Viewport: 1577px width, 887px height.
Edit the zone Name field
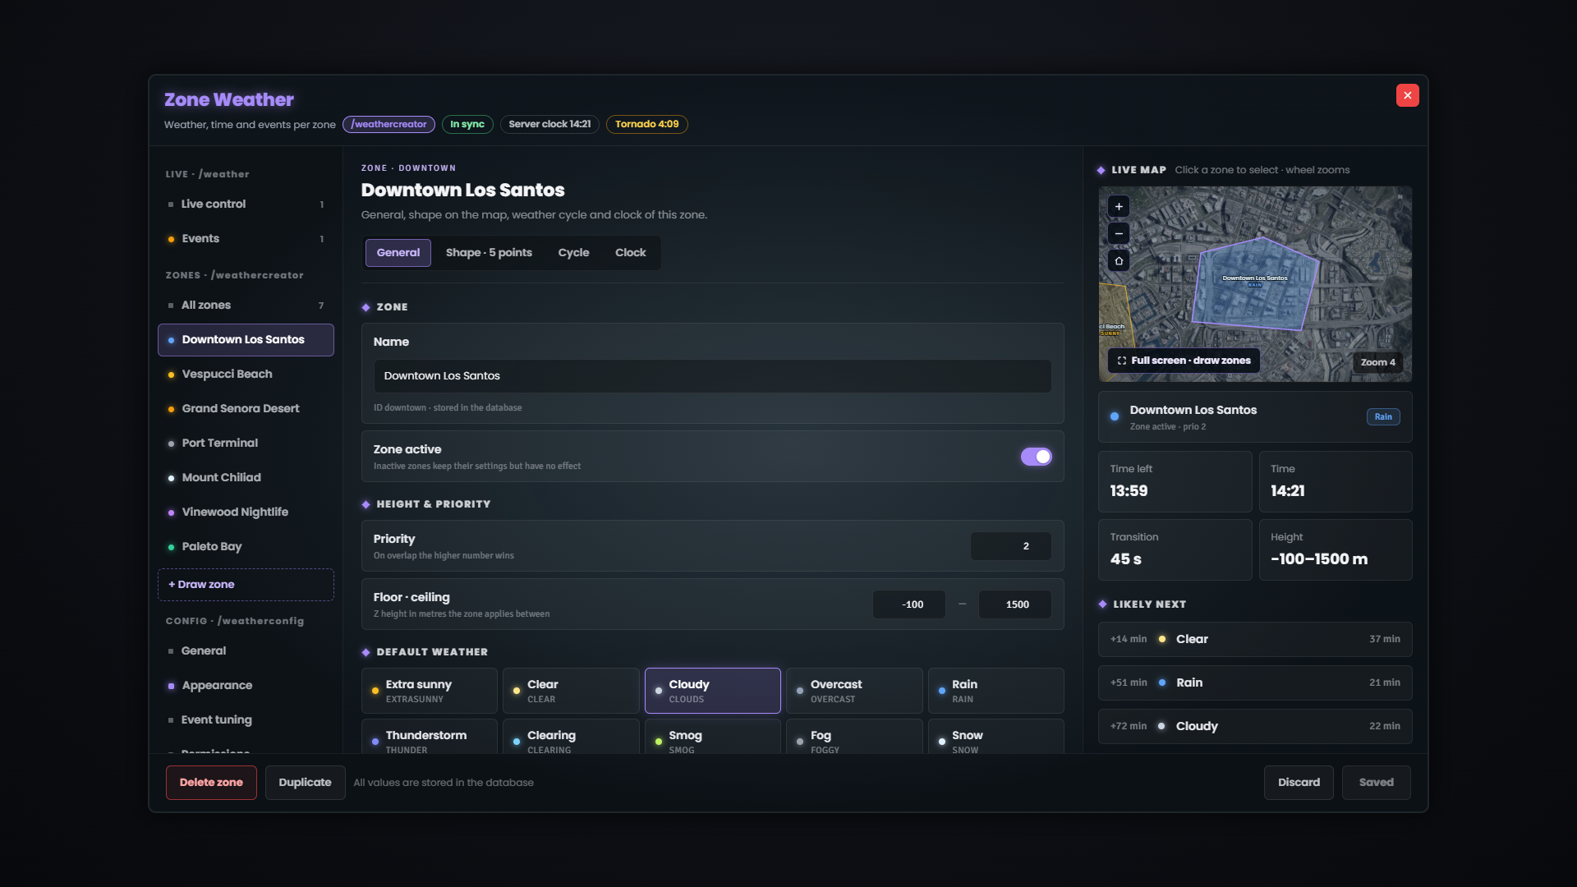[713, 376]
